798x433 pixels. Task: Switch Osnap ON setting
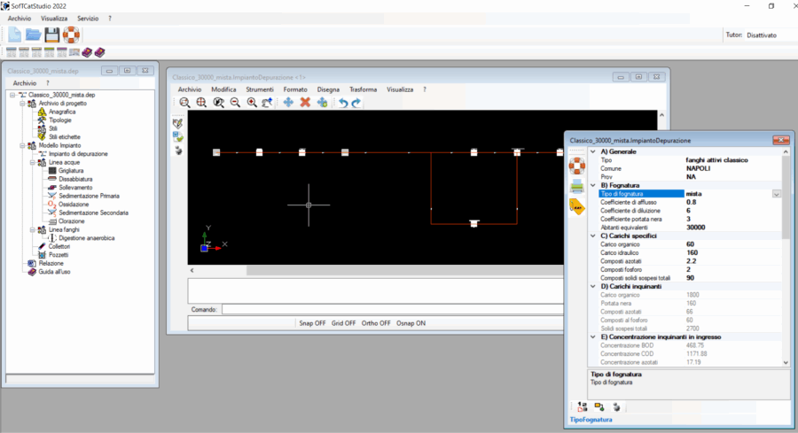click(411, 323)
